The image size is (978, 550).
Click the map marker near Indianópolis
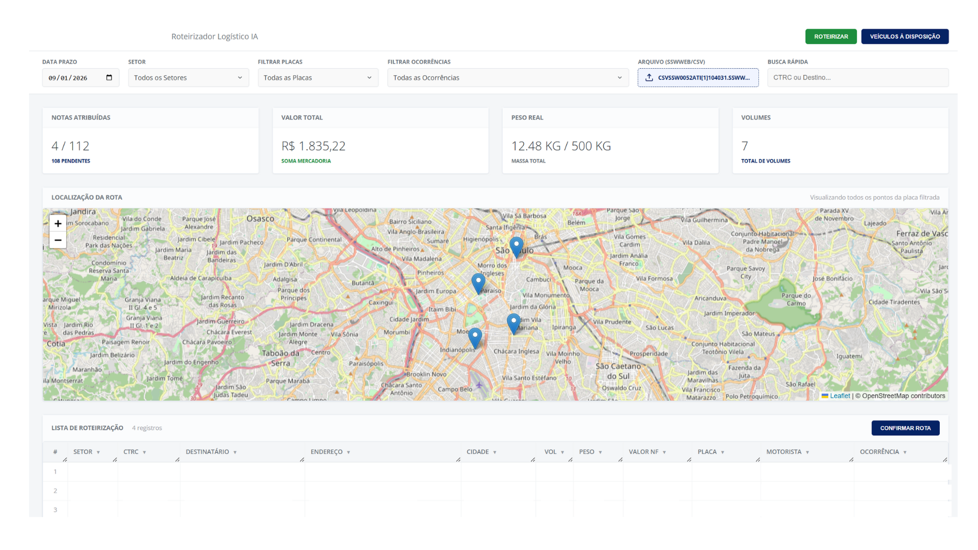pyautogui.click(x=475, y=337)
